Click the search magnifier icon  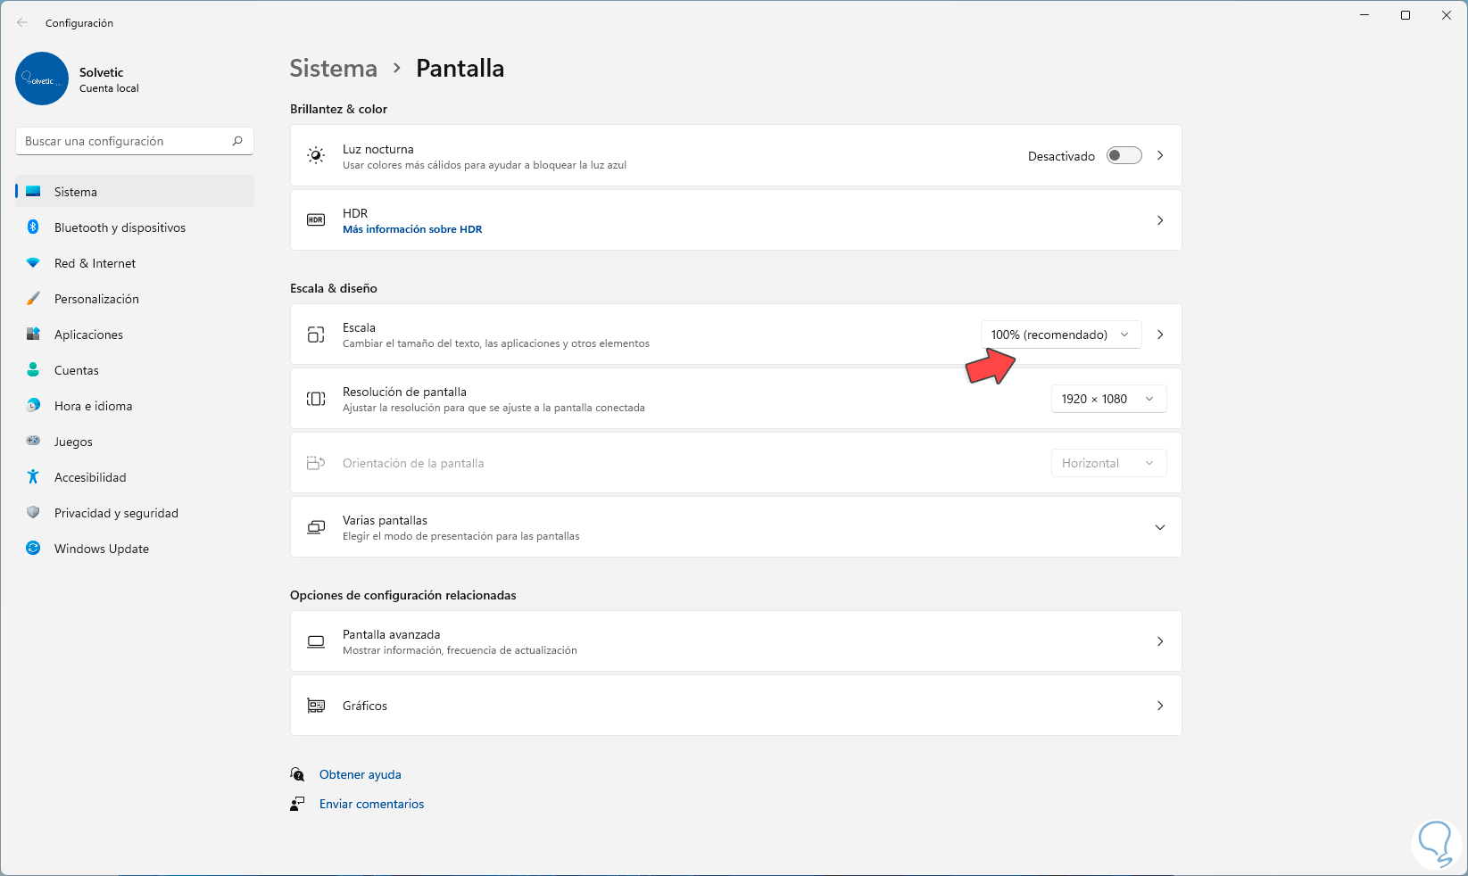click(x=237, y=141)
